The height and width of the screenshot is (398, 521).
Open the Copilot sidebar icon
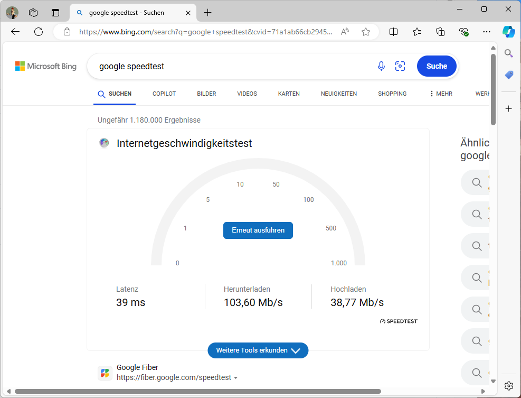point(508,32)
